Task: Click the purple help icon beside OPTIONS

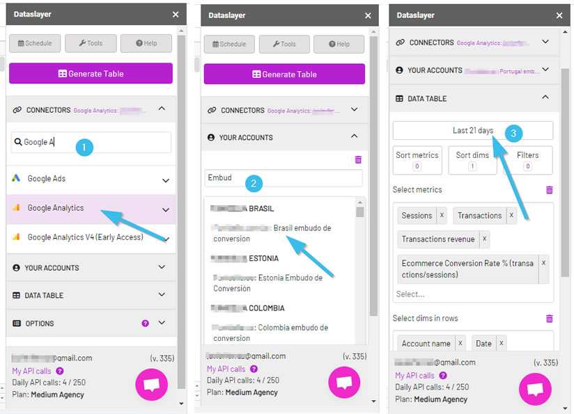Action: [x=146, y=324]
